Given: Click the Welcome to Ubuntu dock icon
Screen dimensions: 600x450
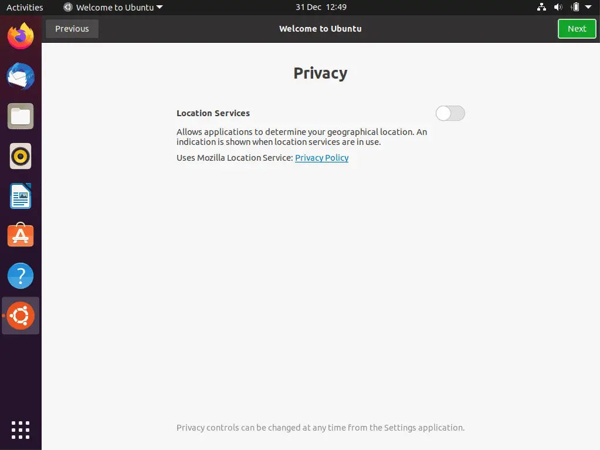Looking at the screenshot, I should click(x=21, y=316).
